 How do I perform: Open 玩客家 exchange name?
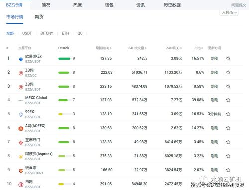(x=31, y=168)
